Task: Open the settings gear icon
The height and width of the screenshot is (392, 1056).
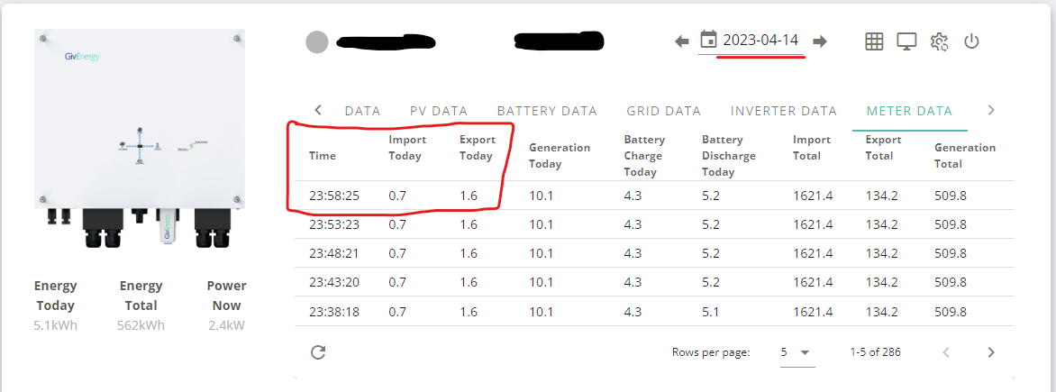Action: click(939, 41)
